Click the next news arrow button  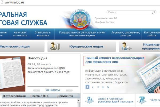tap(69, 90)
